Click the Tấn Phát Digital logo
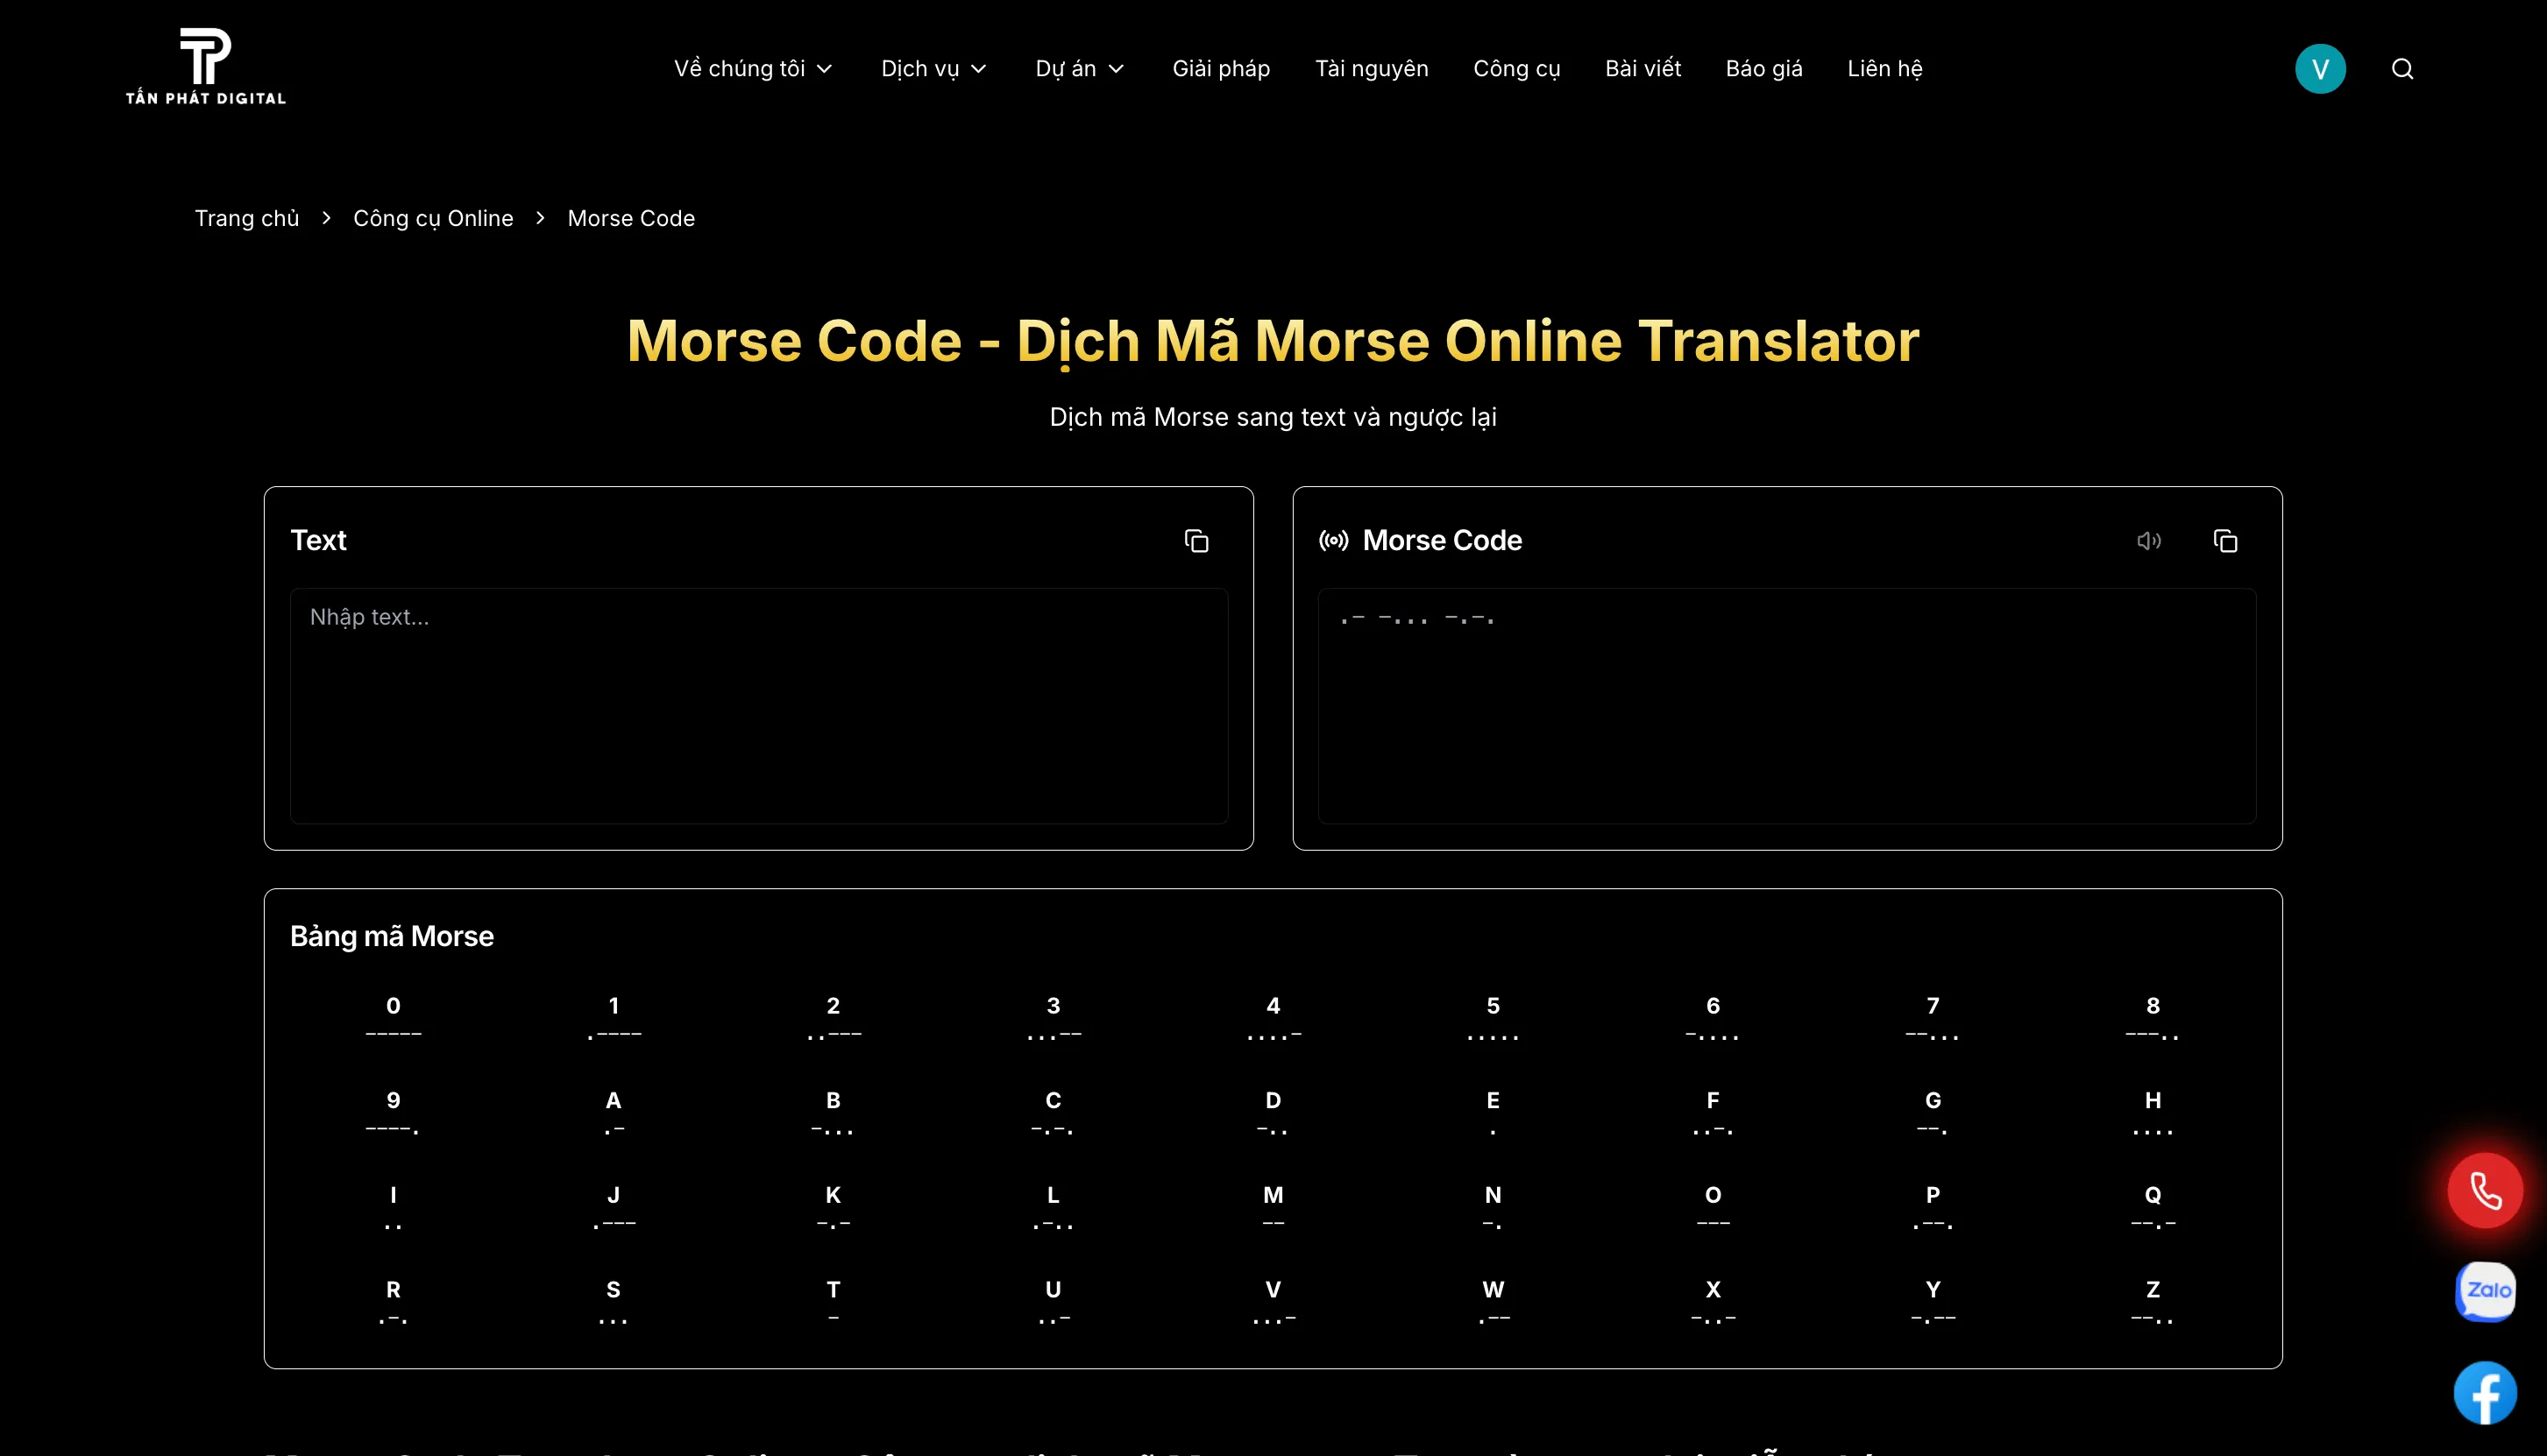This screenshot has height=1456, width=2547. [204, 65]
